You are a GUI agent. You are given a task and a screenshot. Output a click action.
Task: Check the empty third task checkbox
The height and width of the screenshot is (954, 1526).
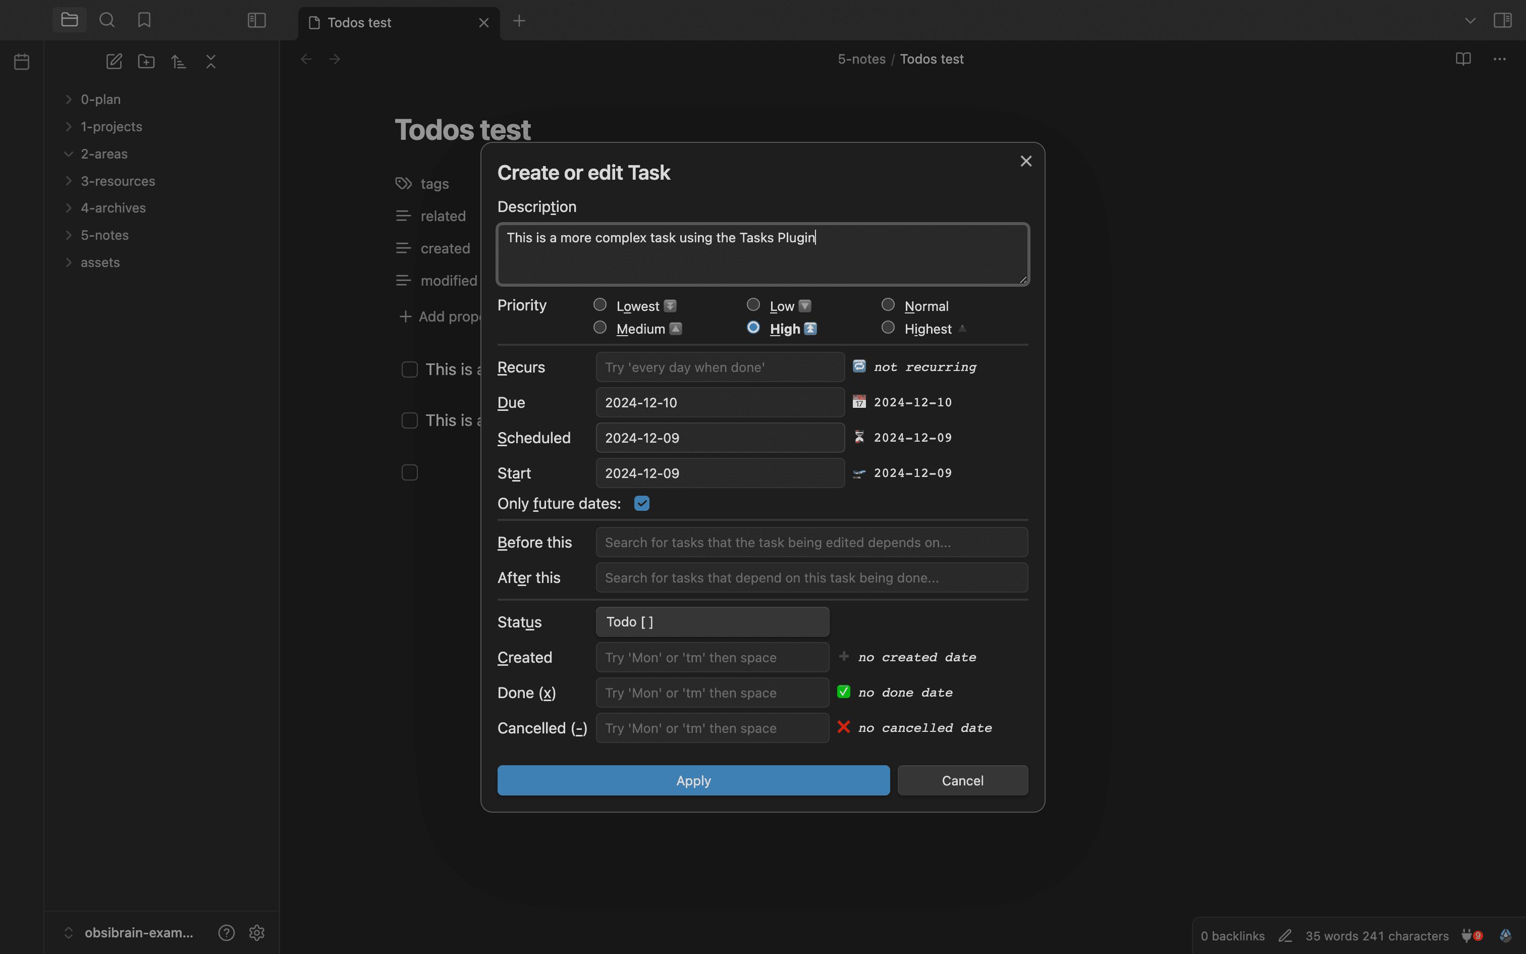410,472
